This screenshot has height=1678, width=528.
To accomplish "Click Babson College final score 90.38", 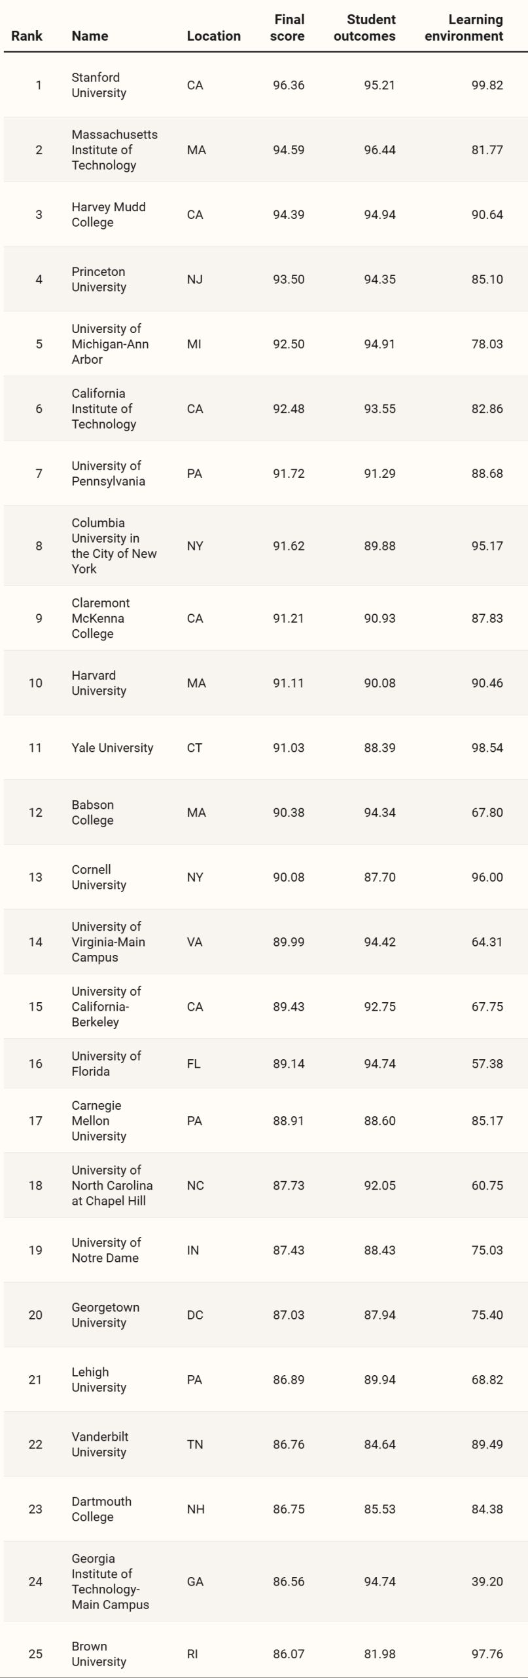I will 289,813.
